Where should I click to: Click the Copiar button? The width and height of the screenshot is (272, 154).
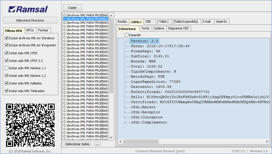72,8
